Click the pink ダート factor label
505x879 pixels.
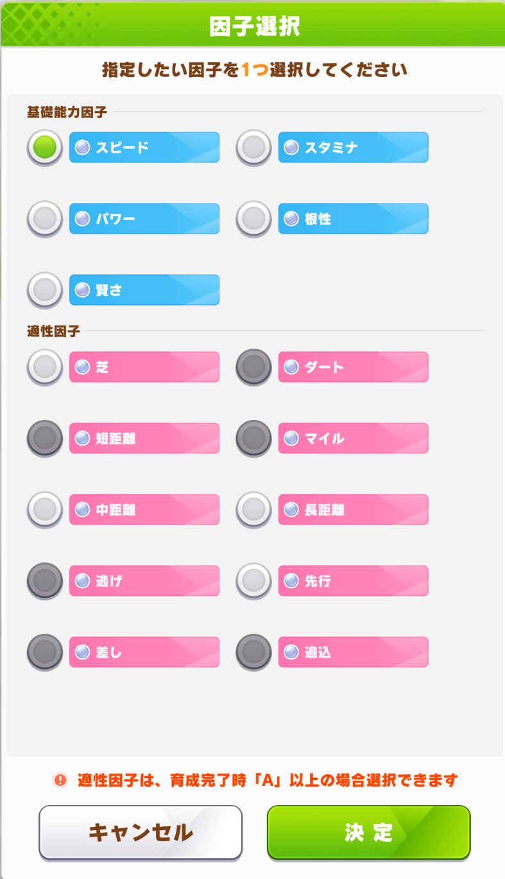pyautogui.click(x=353, y=367)
